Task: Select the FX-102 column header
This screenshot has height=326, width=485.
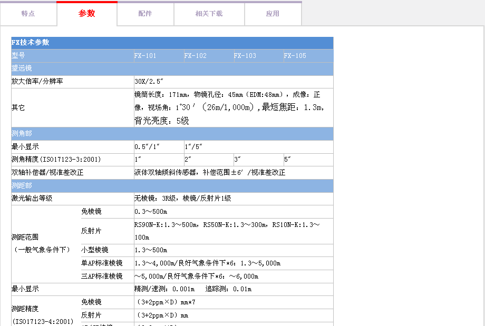Action: [x=196, y=56]
